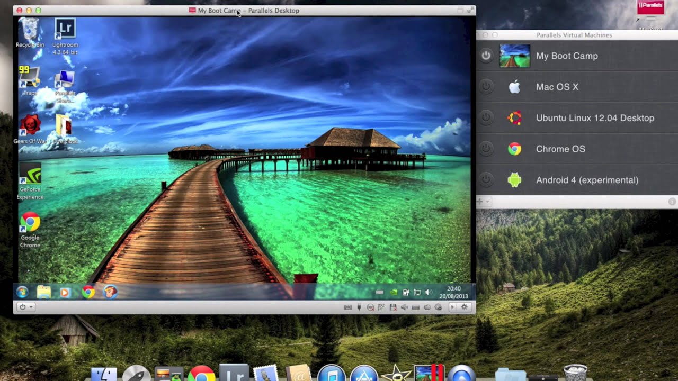
Task: Toggle power for My Boot Camp VM
Action: 486,56
